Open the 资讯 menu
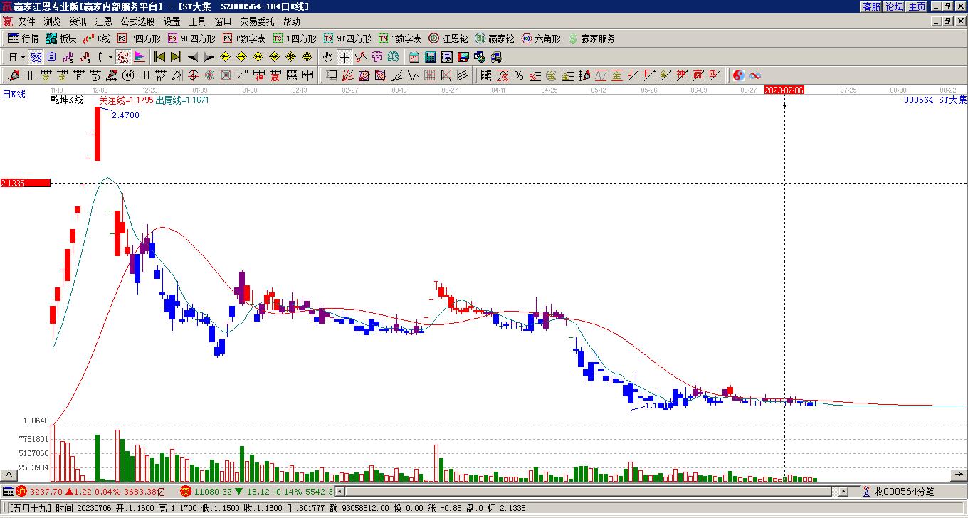The image size is (968, 518). point(78,22)
